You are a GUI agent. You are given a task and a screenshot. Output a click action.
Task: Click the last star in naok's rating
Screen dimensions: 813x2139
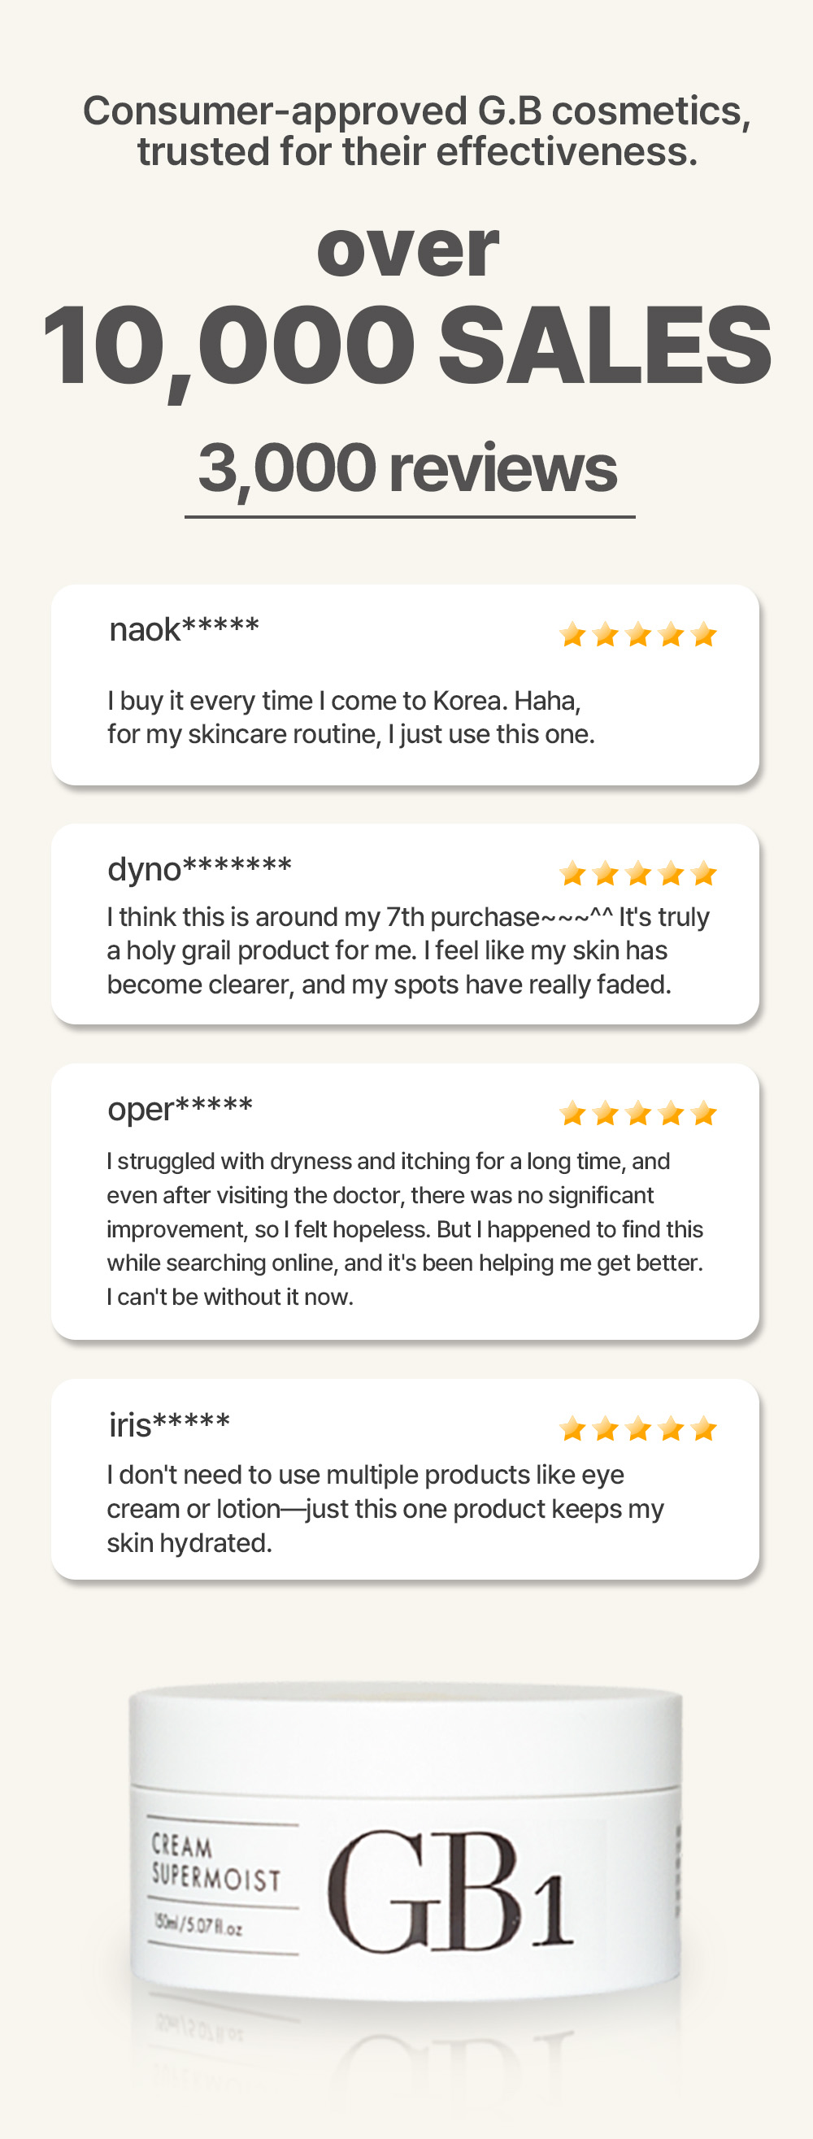pyautogui.click(x=703, y=634)
